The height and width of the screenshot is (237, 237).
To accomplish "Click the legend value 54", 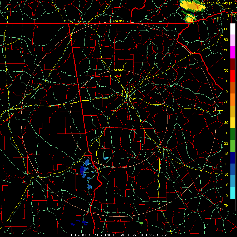I will click(226, 60).
